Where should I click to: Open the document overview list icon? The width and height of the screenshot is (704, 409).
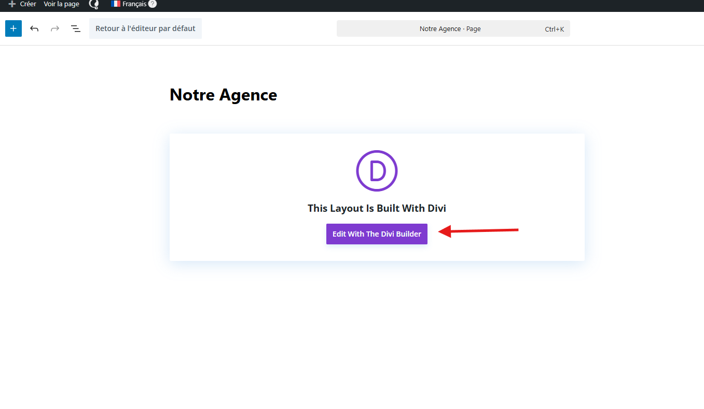point(76,28)
